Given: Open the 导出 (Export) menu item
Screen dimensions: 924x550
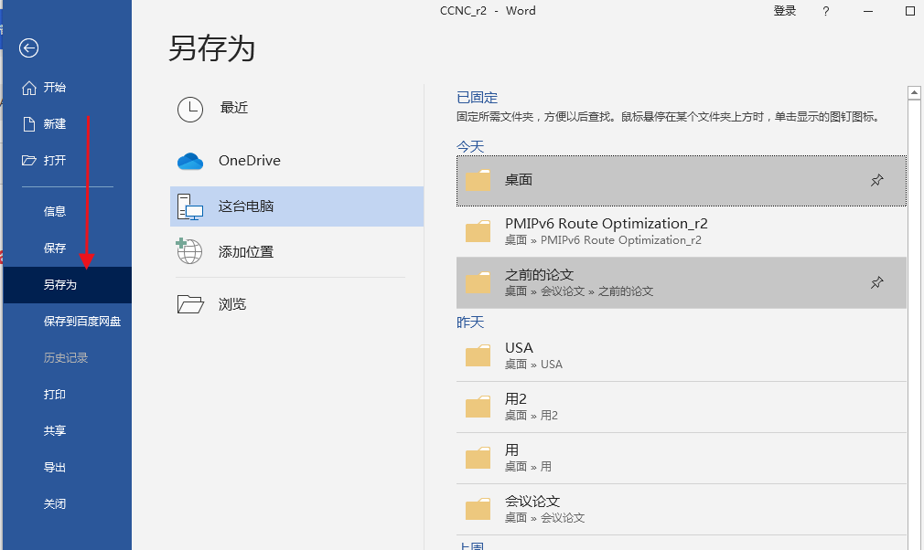Looking at the screenshot, I should (54, 467).
